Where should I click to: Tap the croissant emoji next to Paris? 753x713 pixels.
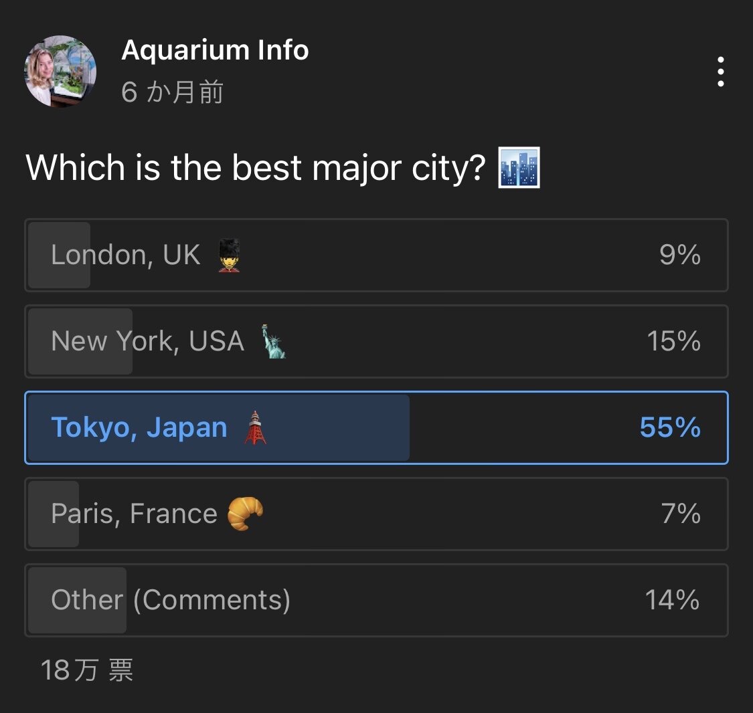(246, 514)
